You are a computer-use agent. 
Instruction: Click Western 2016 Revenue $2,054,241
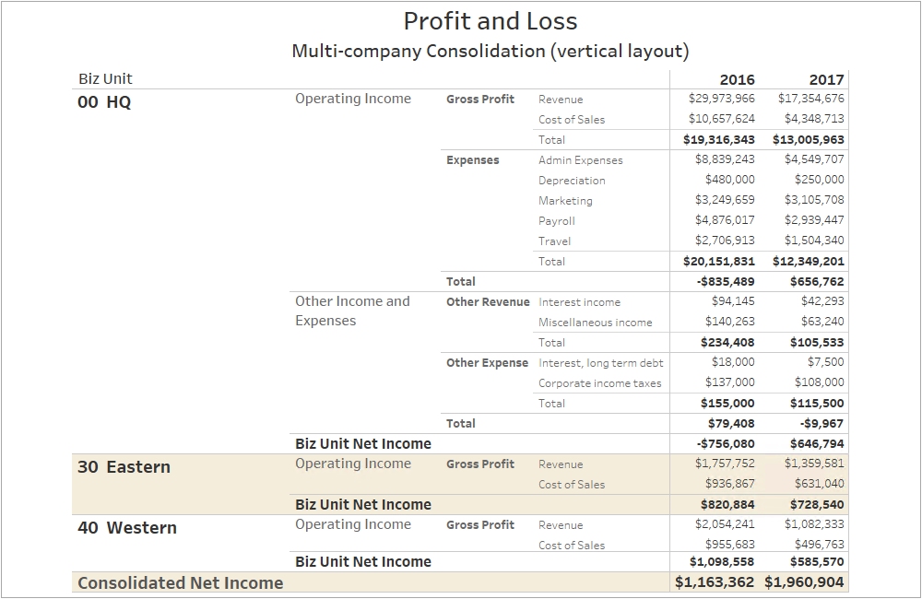pyautogui.click(x=725, y=524)
